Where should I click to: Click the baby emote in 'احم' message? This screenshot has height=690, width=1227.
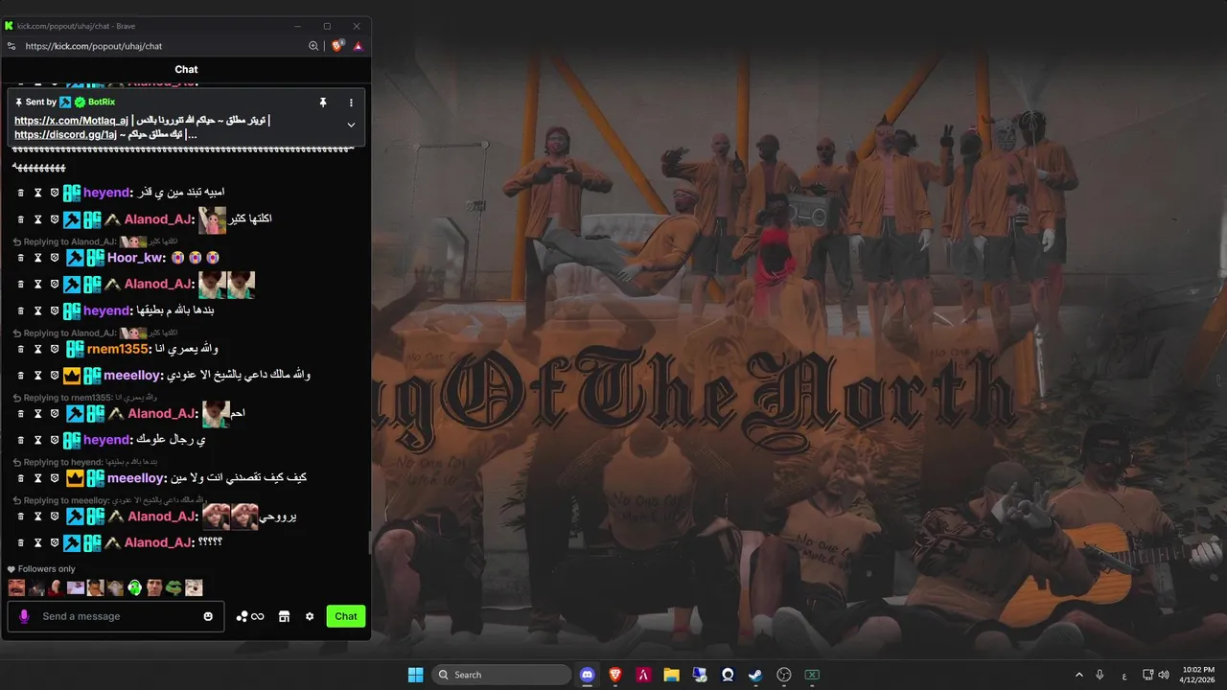[x=216, y=414]
